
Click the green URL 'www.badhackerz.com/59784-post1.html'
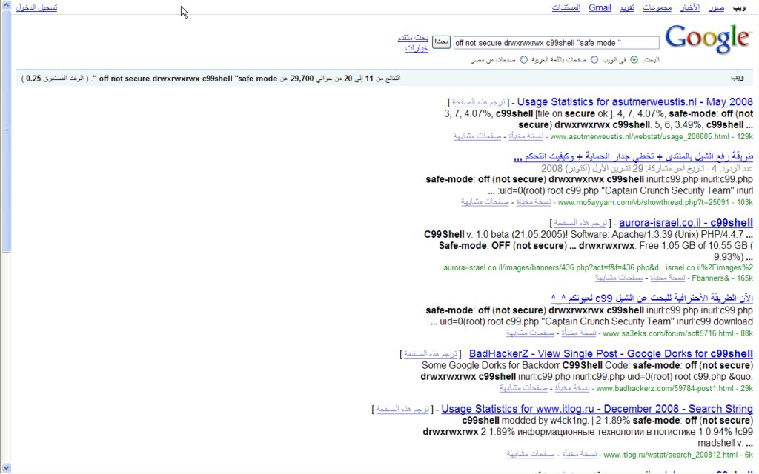tap(665, 388)
